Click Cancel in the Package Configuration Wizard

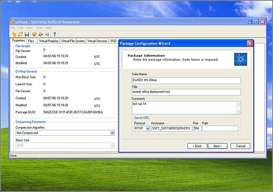pyautogui.click(x=241, y=146)
